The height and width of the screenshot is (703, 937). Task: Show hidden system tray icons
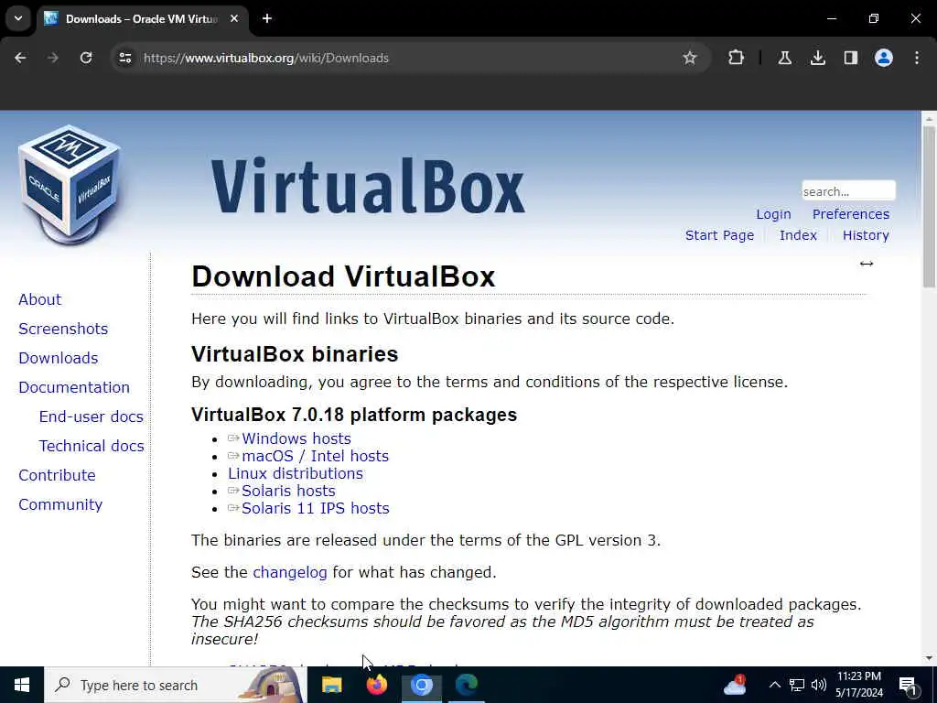(x=774, y=685)
